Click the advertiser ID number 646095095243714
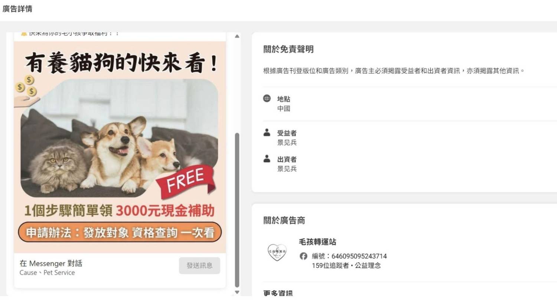557x307 pixels. click(x=359, y=256)
